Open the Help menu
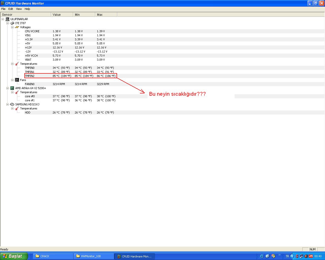 click(27, 9)
